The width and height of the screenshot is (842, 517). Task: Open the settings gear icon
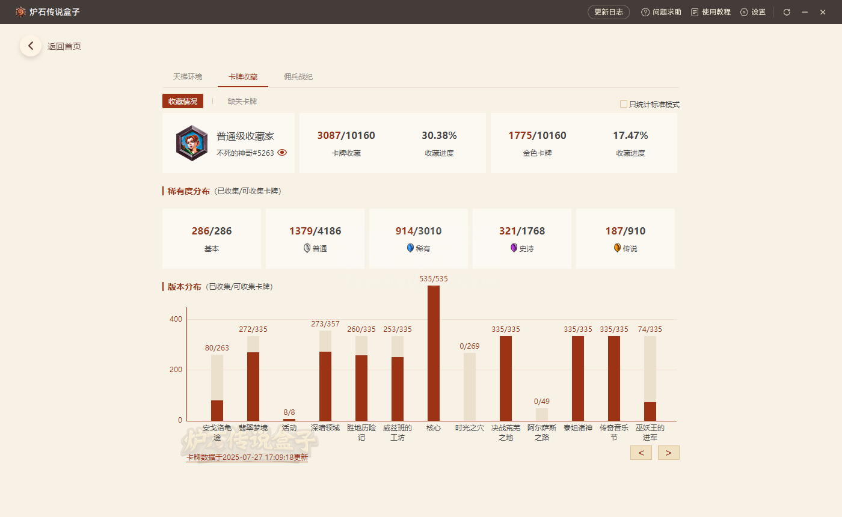tap(744, 12)
